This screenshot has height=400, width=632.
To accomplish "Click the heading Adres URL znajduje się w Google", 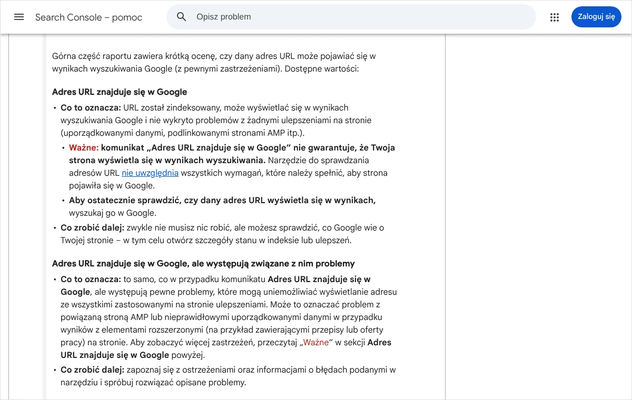I will click(x=120, y=92).
